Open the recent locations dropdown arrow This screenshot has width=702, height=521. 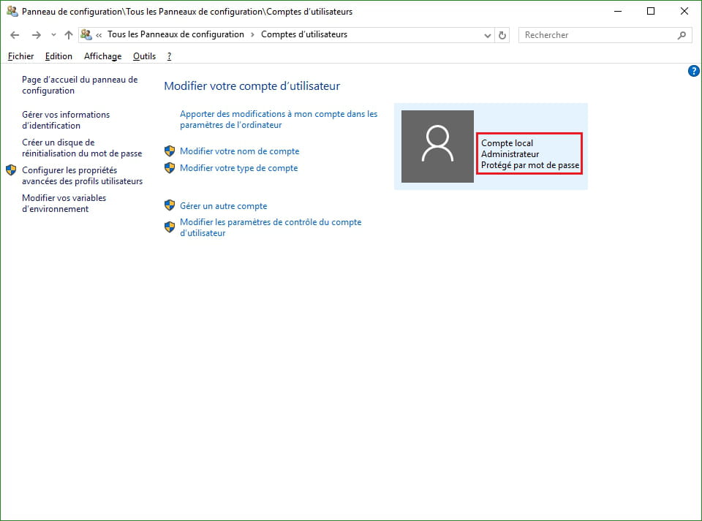(x=53, y=35)
